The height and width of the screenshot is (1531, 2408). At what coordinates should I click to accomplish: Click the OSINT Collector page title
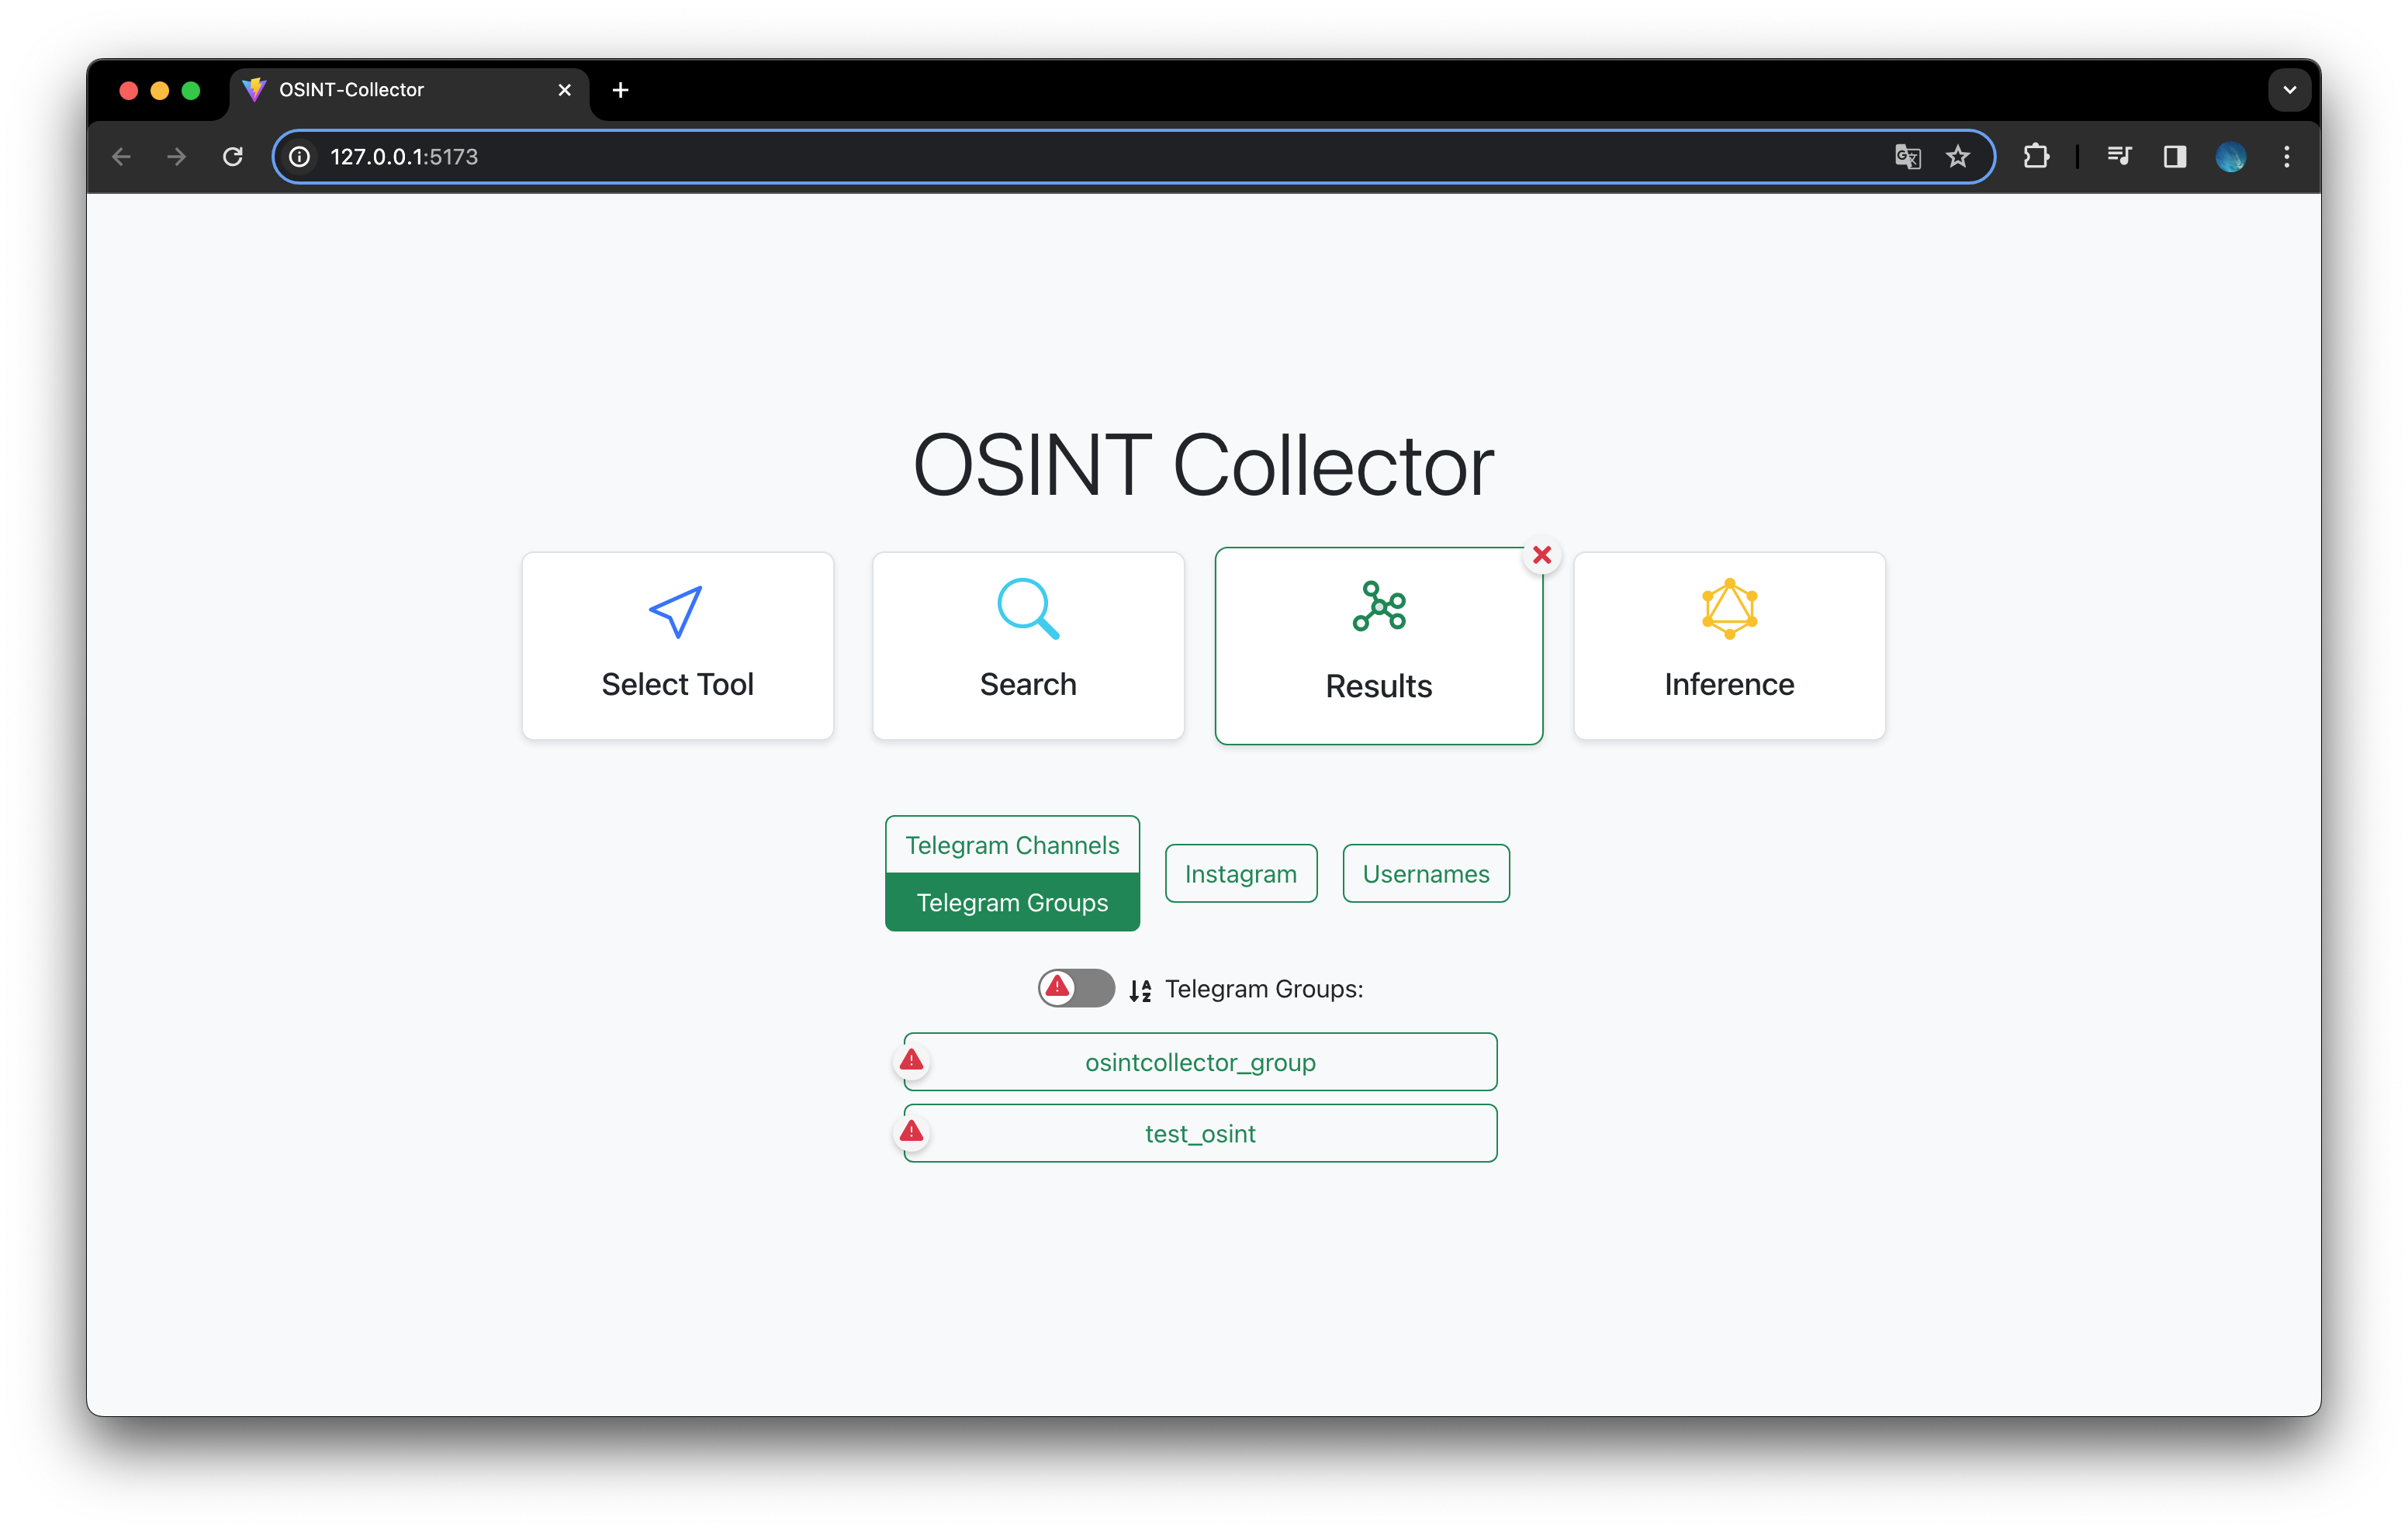1203,465
